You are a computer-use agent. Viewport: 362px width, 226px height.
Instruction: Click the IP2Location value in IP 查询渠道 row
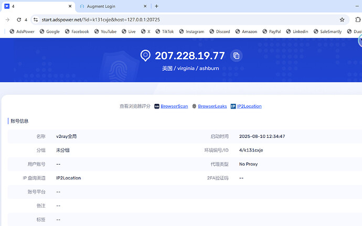68,178
